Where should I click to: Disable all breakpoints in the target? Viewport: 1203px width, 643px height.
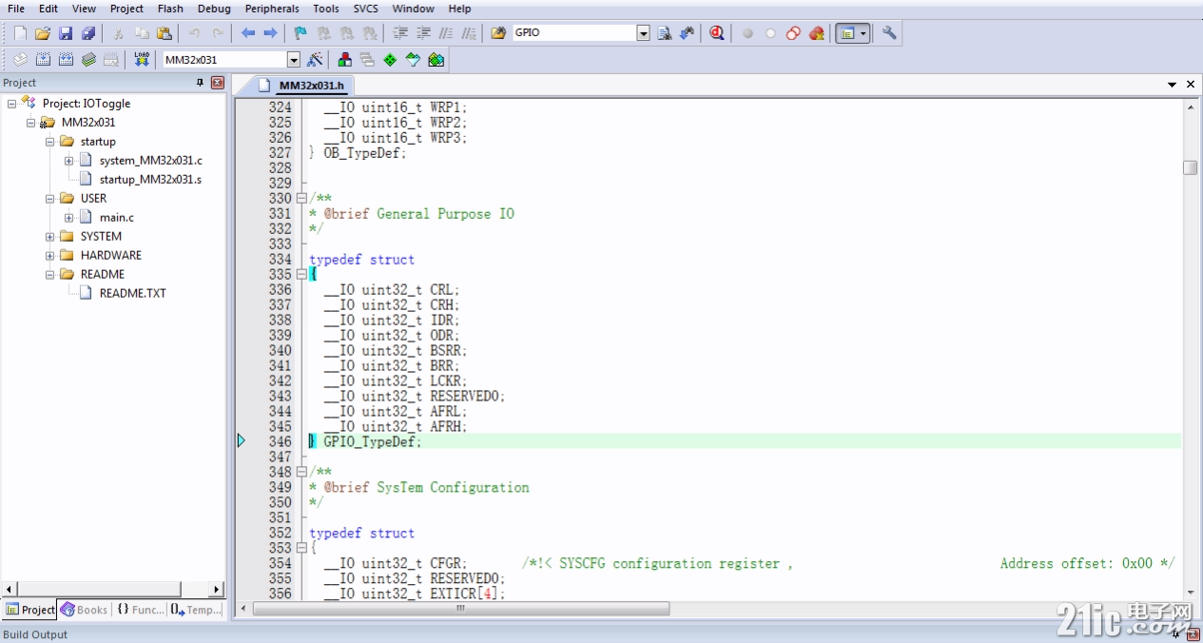[x=793, y=33]
